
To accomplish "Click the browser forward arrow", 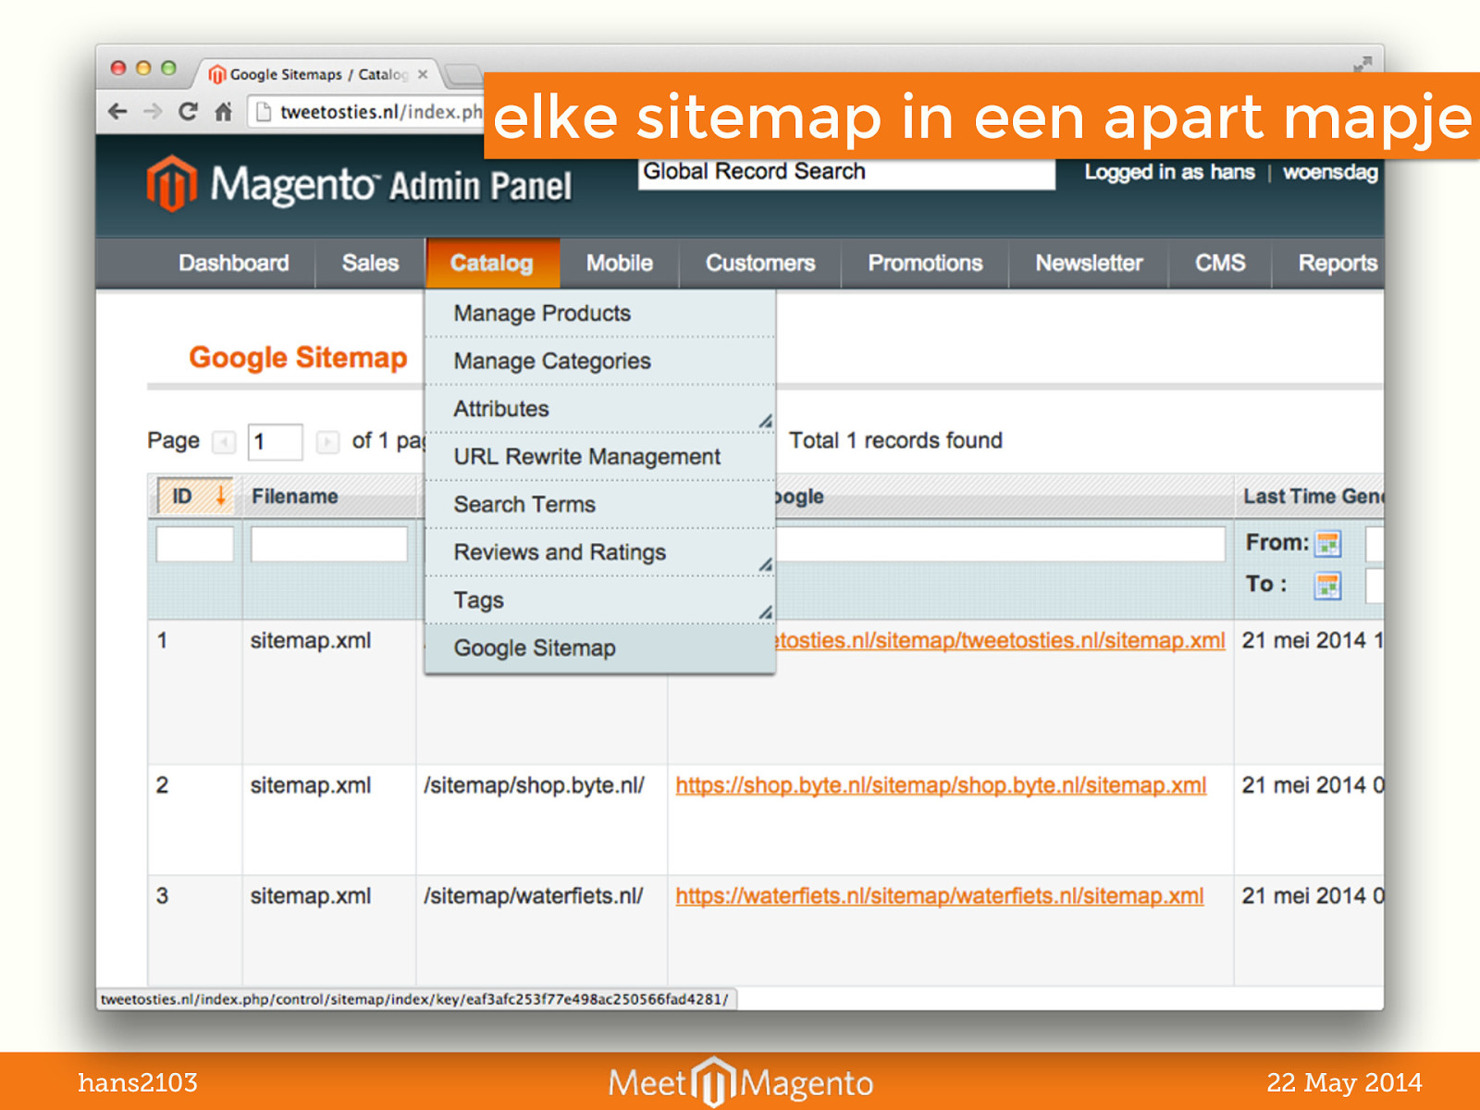I will click(x=153, y=112).
